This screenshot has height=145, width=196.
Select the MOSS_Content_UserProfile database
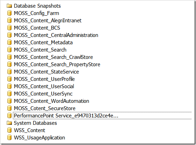(44, 79)
